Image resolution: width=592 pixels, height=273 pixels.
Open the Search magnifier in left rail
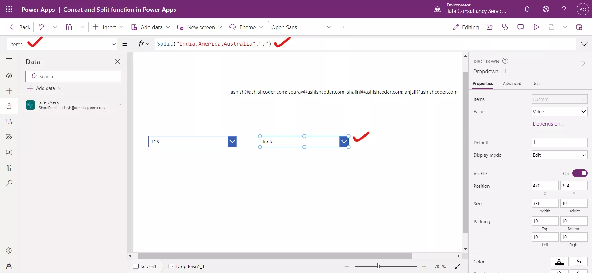[x=9, y=183]
